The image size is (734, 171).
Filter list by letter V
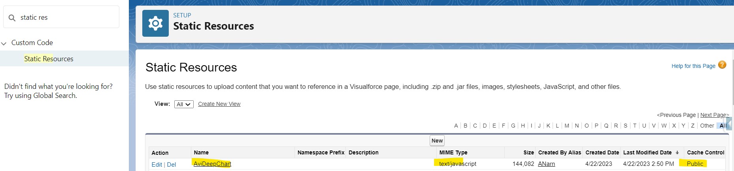[x=654, y=126]
